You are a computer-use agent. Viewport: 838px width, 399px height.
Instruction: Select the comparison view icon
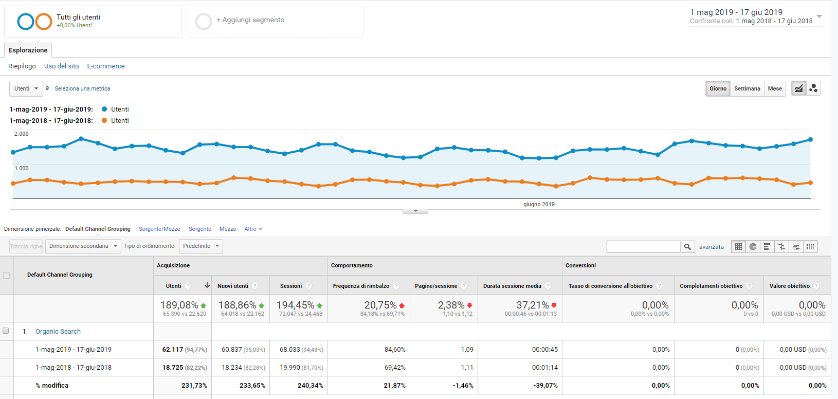781,247
